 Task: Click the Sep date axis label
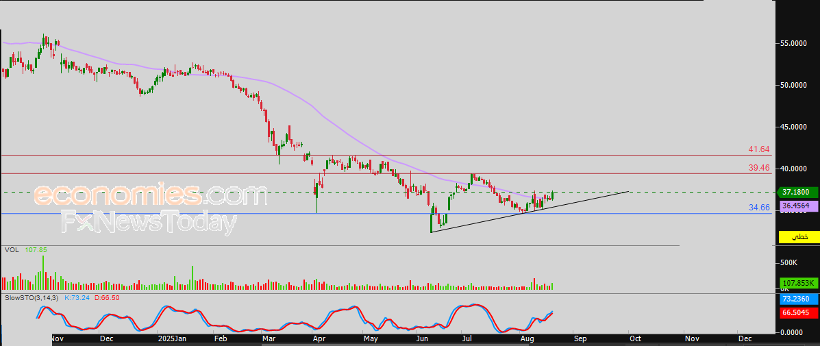tap(580, 338)
